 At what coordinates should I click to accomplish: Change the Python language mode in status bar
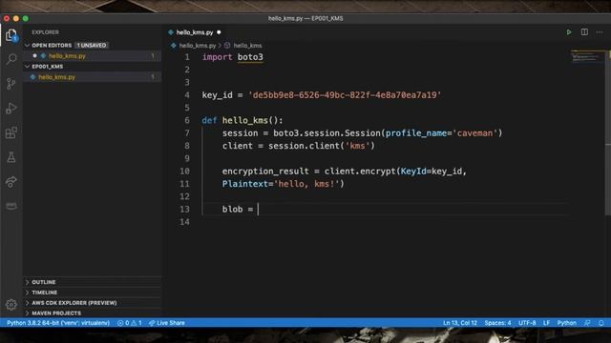(x=566, y=323)
